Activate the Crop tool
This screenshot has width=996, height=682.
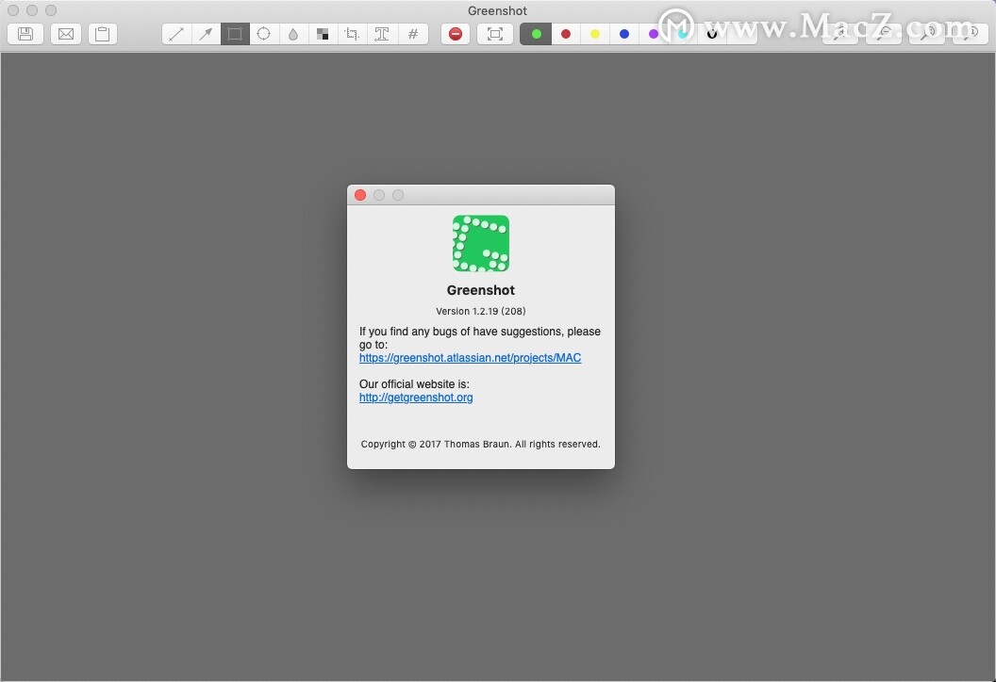tap(352, 34)
